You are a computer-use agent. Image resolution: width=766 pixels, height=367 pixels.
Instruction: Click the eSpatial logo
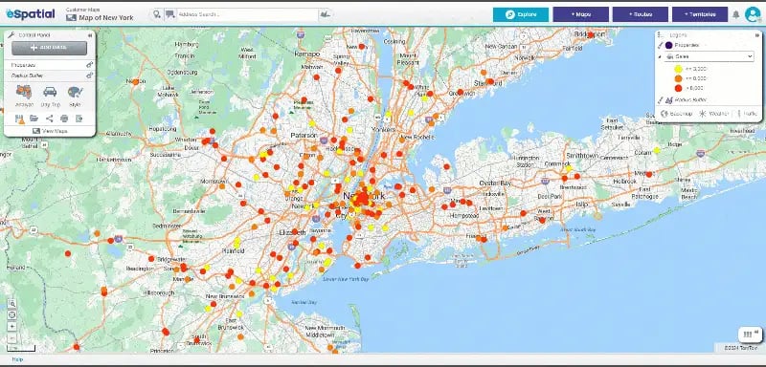(31, 14)
